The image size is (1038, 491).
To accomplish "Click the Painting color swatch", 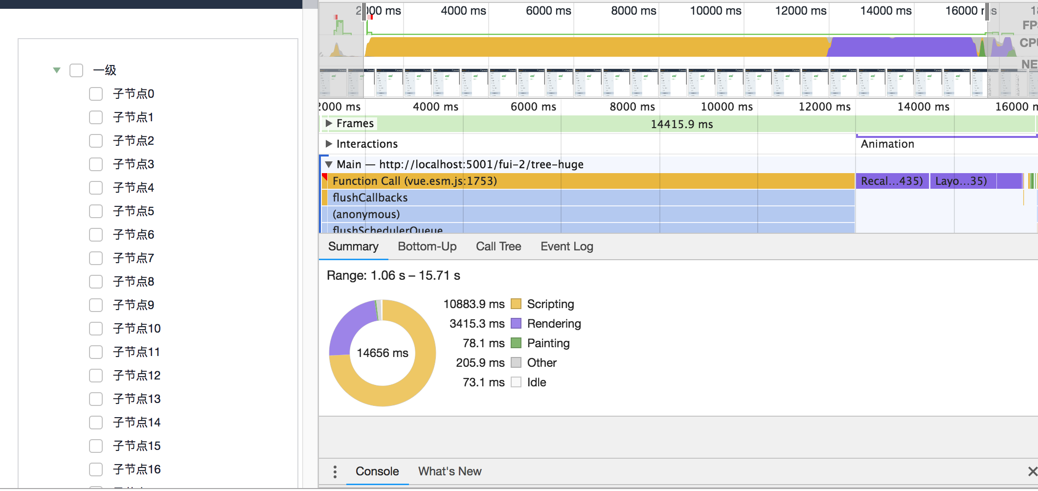I will click(516, 343).
